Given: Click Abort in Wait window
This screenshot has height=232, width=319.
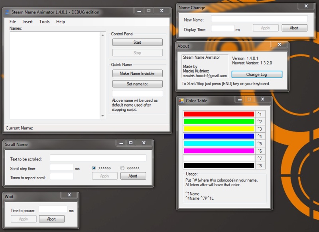Looking at the screenshot, I should (x=52, y=219).
